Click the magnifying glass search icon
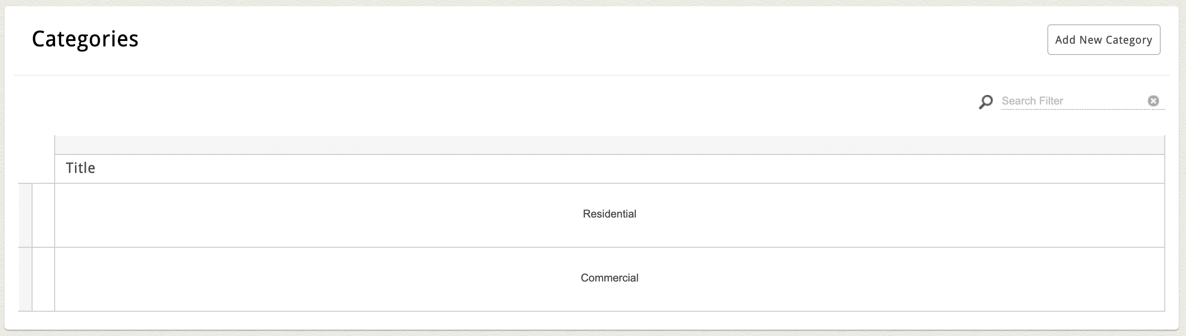 point(985,101)
